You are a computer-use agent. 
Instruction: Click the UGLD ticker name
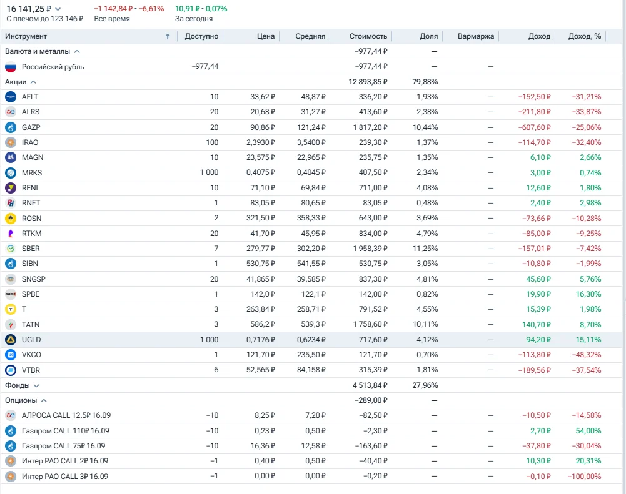31,340
